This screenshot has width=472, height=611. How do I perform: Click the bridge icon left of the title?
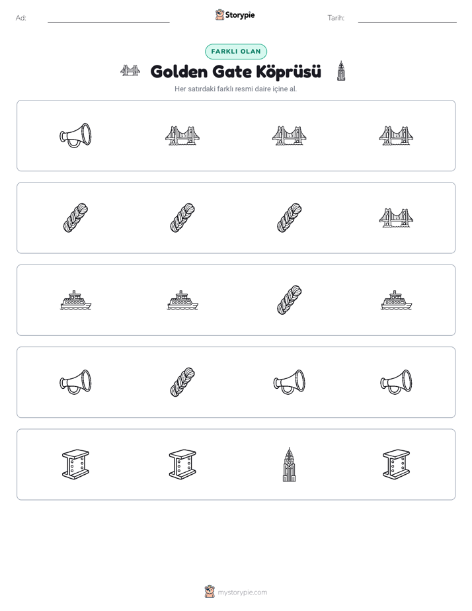[130, 71]
